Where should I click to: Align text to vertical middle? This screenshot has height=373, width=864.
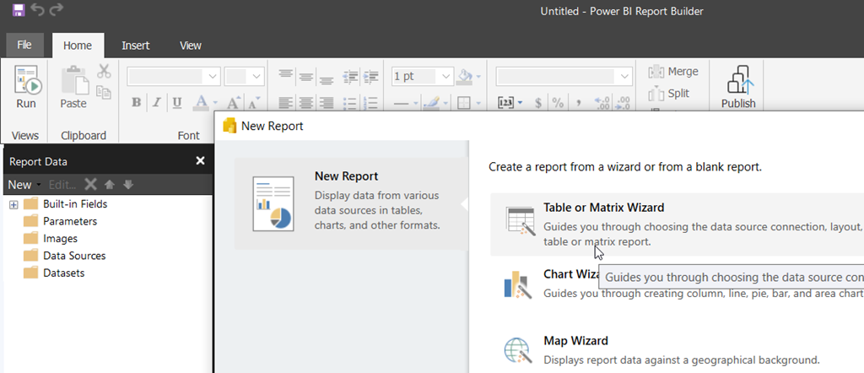tap(306, 77)
